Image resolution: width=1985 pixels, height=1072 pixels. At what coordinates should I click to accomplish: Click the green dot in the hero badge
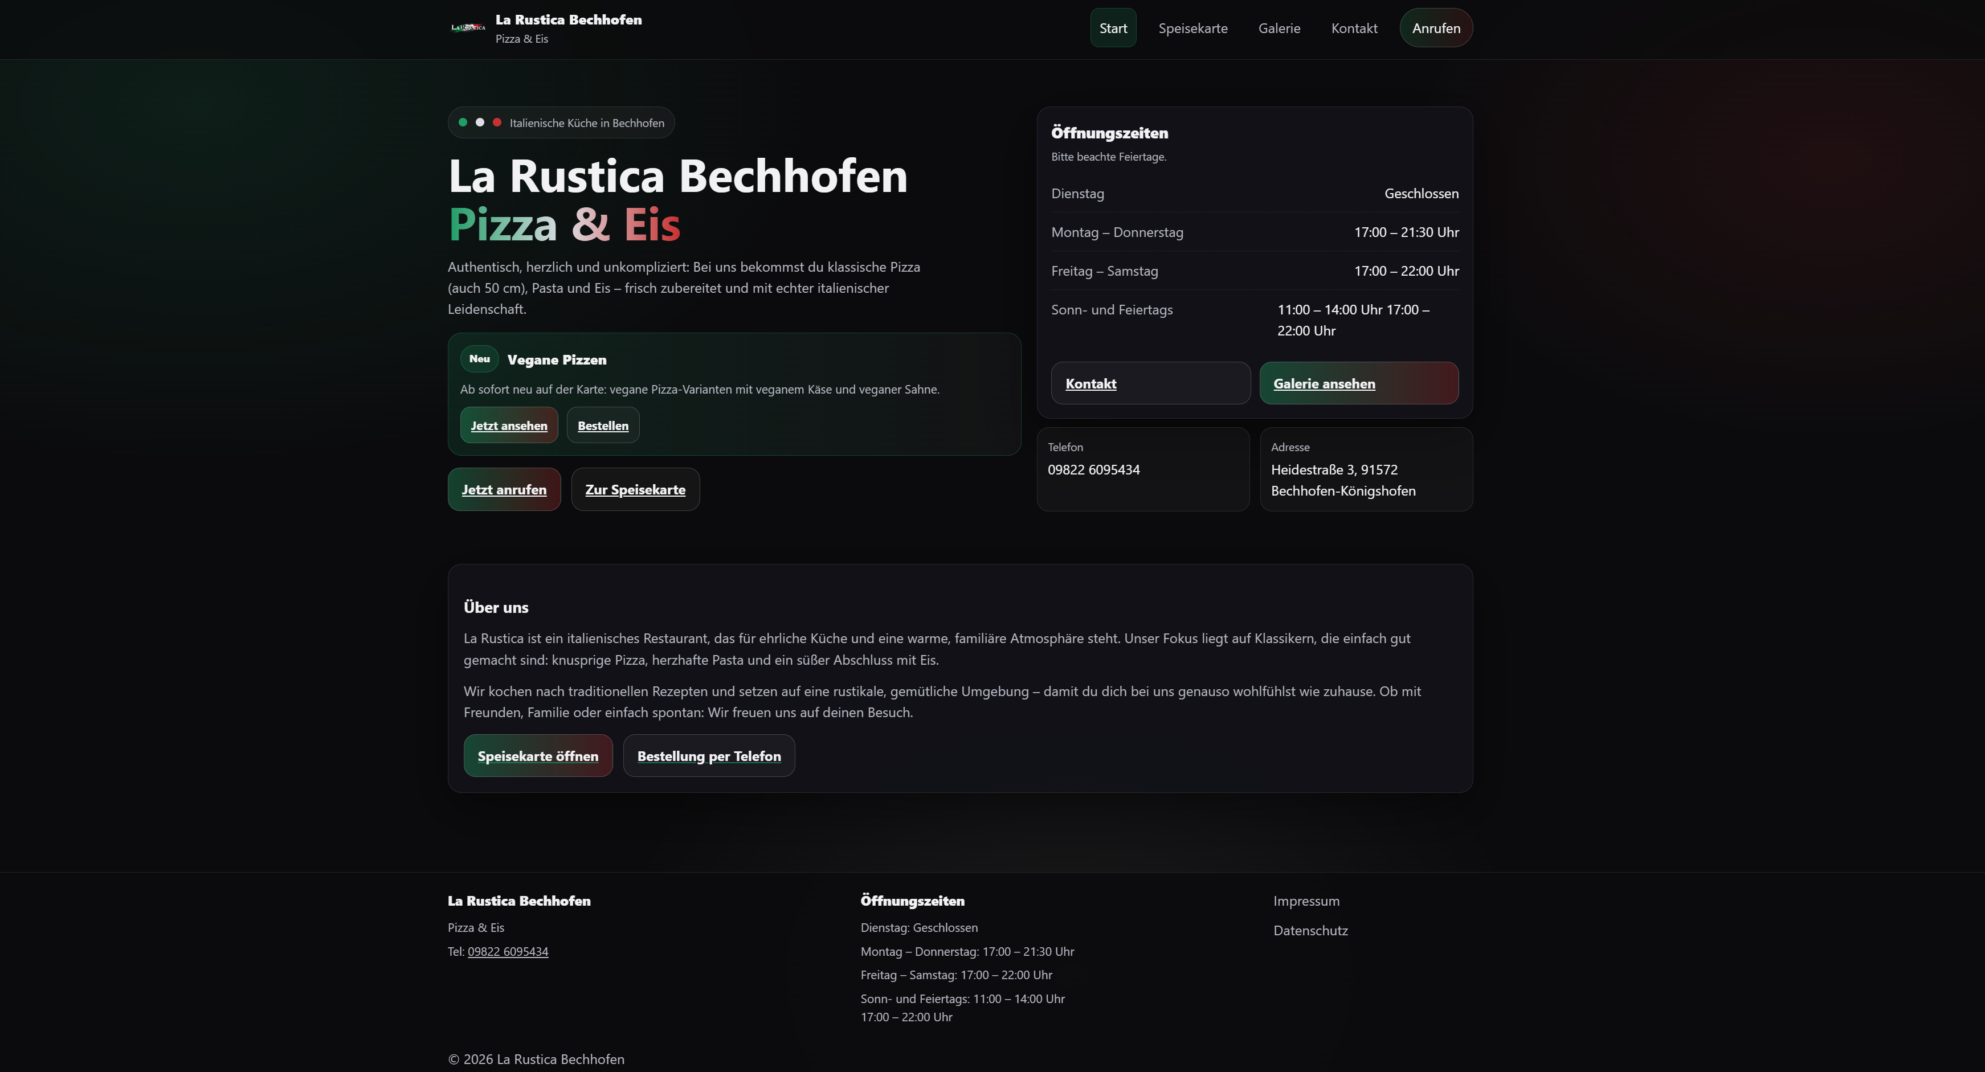tap(463, 122)
